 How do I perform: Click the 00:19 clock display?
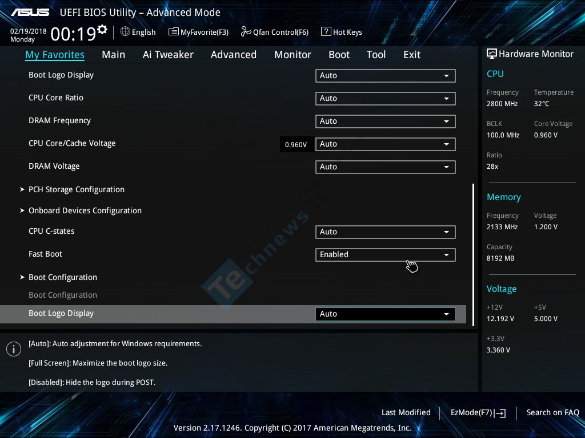(74, 34)
